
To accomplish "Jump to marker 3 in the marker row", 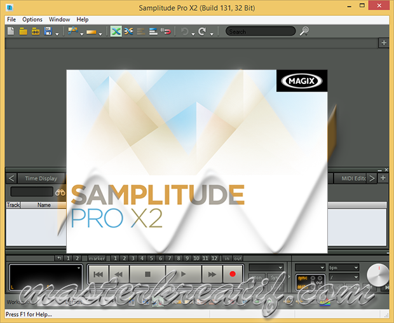I will click(133, 258).
